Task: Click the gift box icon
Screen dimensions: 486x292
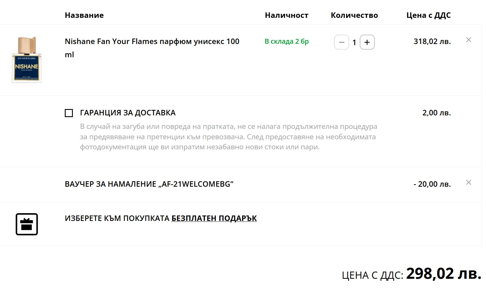Action: point(27,224)
